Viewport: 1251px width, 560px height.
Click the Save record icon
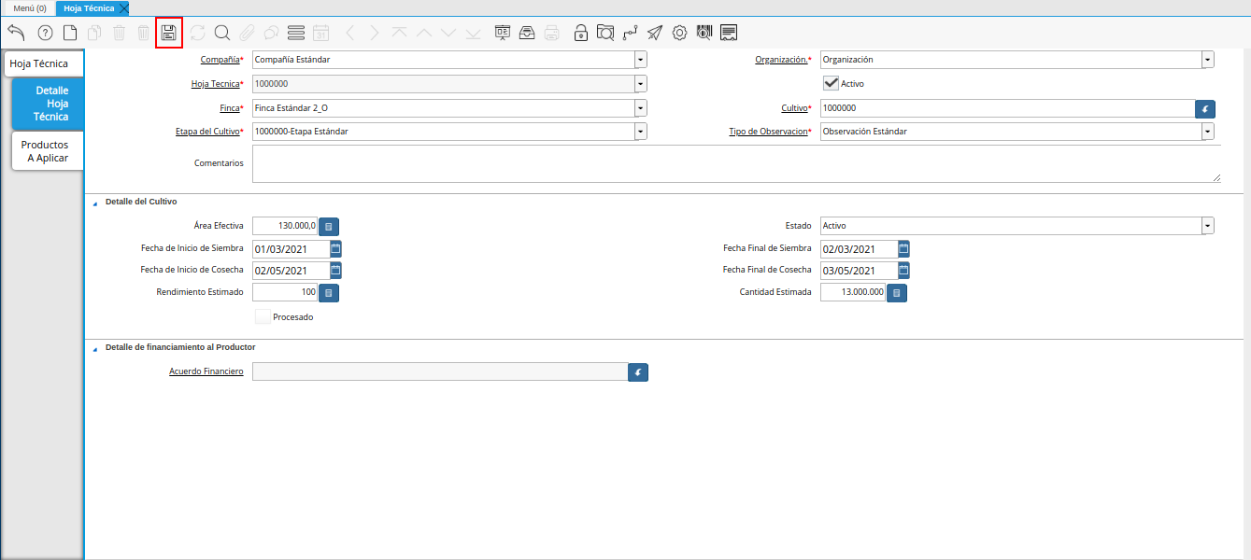click(x=169, y=33)
